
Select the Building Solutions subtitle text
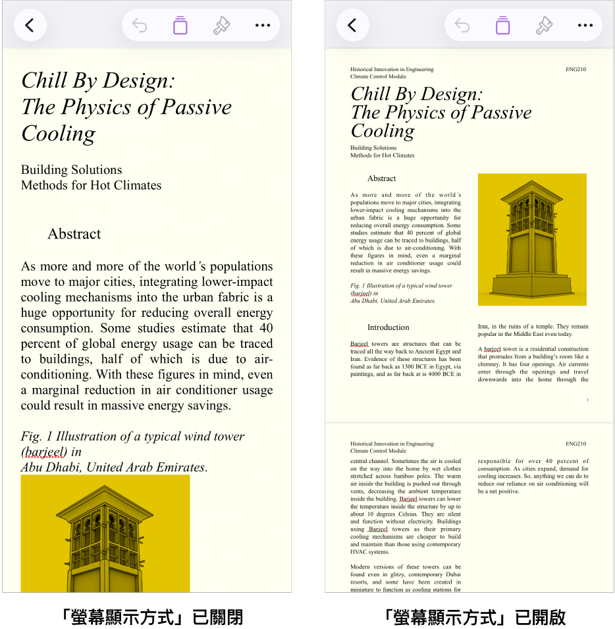pos(71,170)
